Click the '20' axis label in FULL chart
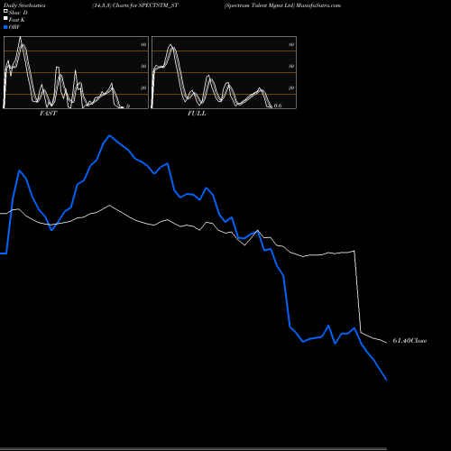This screenshot has width=451, height=451. coord(291,87)
